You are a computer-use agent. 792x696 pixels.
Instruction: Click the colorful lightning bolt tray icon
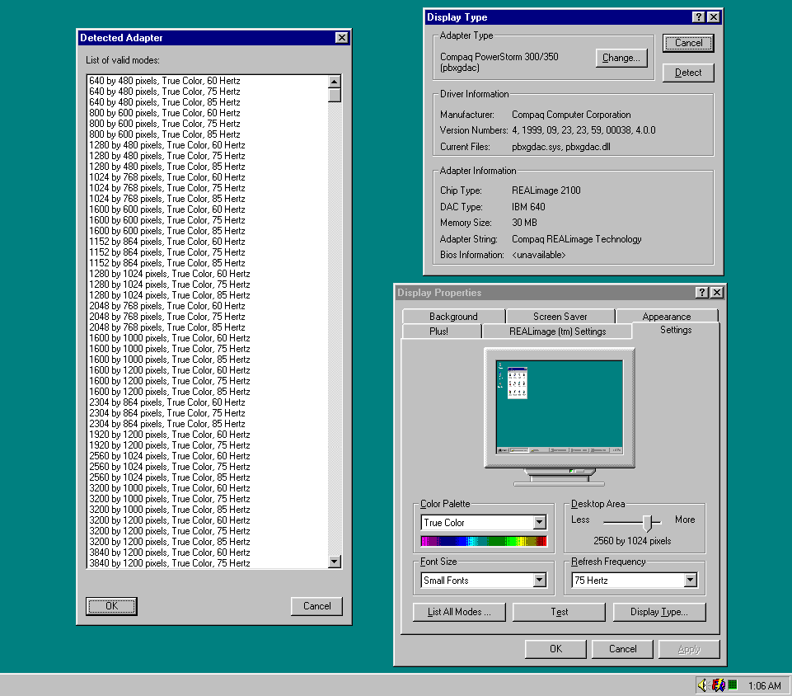click(x=718, y=685)
